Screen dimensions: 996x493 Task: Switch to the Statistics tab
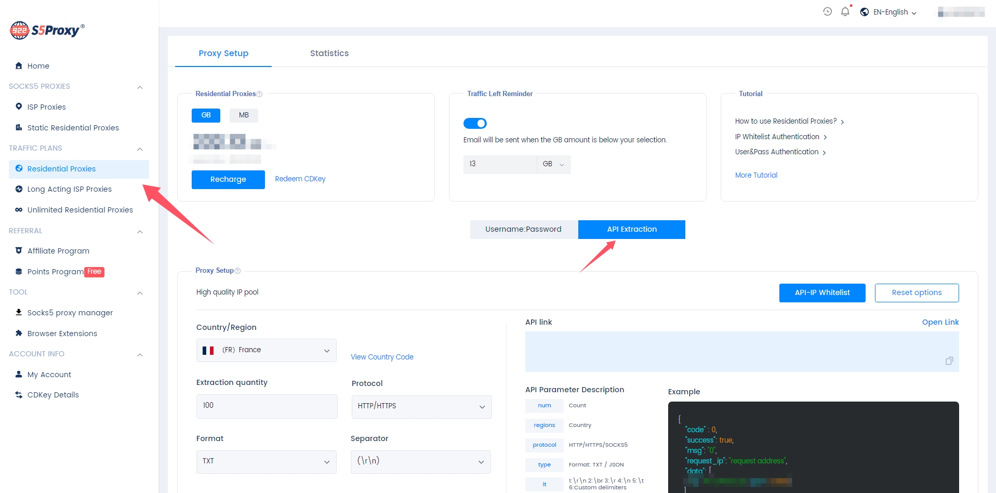[x=329, y=53]
